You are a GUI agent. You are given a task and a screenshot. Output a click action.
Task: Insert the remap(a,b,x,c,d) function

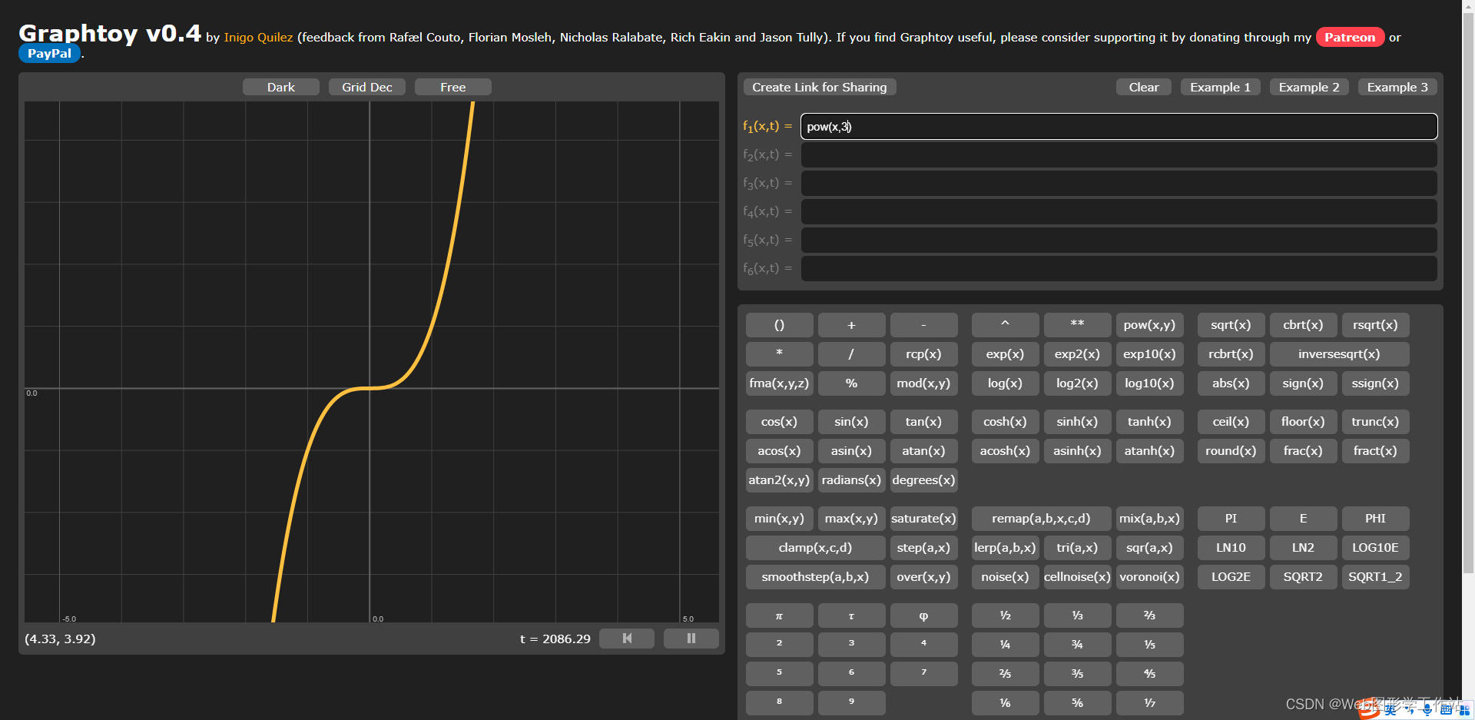1041,519
